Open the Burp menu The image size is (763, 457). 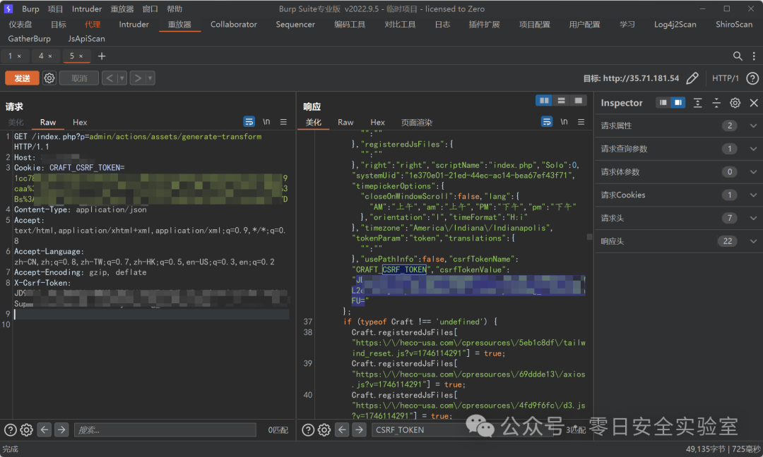pyautogui.click(x=30, y=8)
